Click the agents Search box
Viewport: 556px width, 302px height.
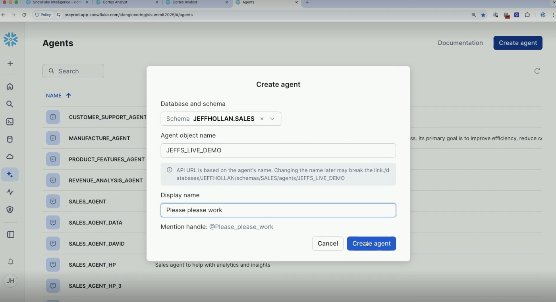(73, 71)
